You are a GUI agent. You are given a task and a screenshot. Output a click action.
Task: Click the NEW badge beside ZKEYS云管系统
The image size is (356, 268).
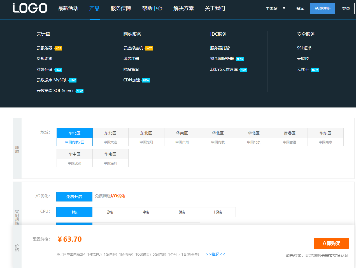243,70
